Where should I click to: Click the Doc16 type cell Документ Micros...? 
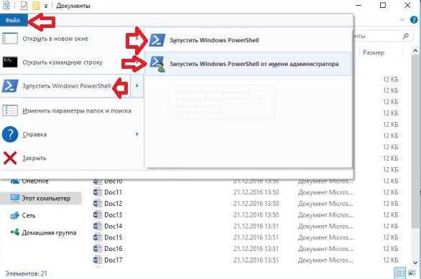(325, 249)
